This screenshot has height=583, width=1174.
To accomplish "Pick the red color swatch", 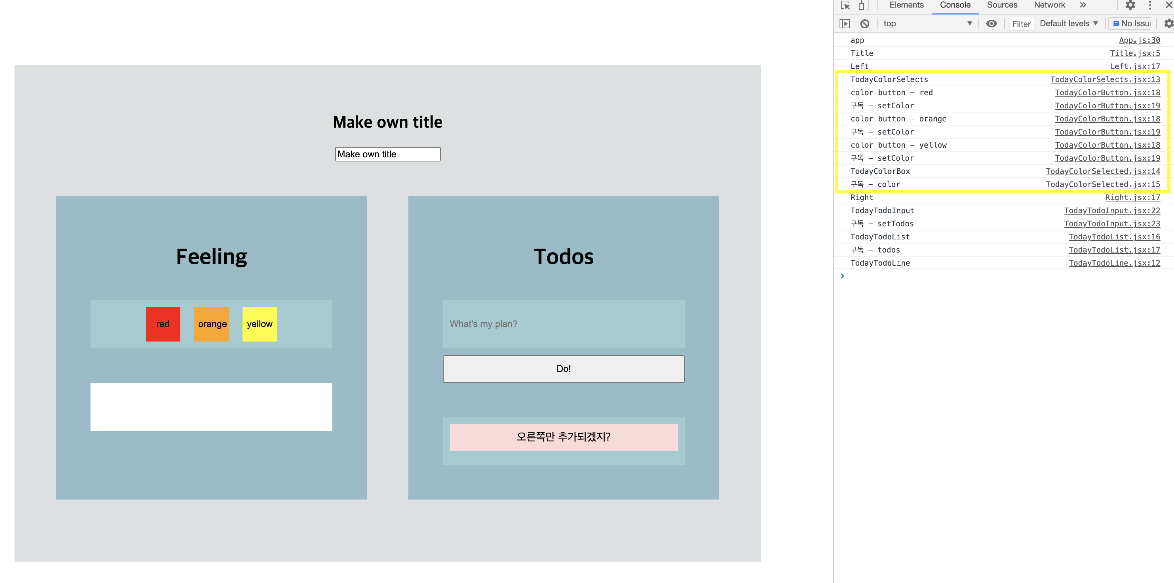I will coord(163,324).
